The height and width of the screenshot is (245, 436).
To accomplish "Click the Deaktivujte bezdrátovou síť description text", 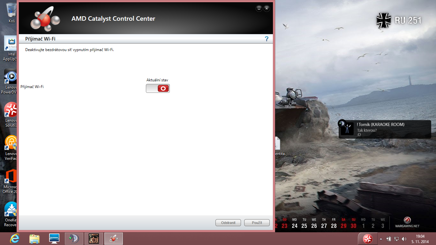I will coord(70,50).
